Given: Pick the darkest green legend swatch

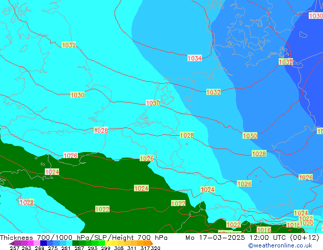Looking at the screenshot, I should (x=75, y=243).
